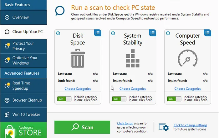The image size is (219, 138).
Task: Choose Categories for Disk Space
Action: pos(78,89)
